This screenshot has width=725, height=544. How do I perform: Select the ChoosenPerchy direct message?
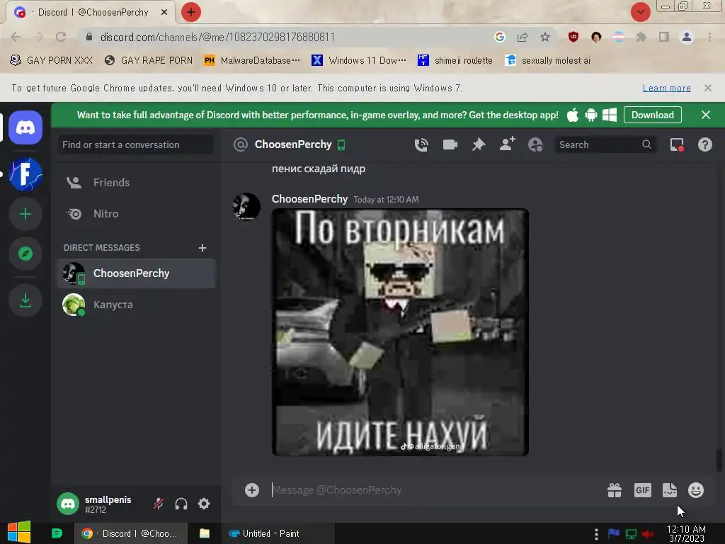pos(136,273)
